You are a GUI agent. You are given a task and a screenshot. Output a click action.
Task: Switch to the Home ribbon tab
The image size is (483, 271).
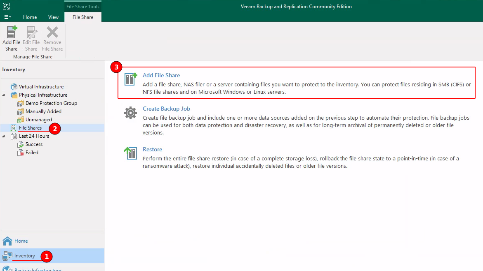(30, 17)
